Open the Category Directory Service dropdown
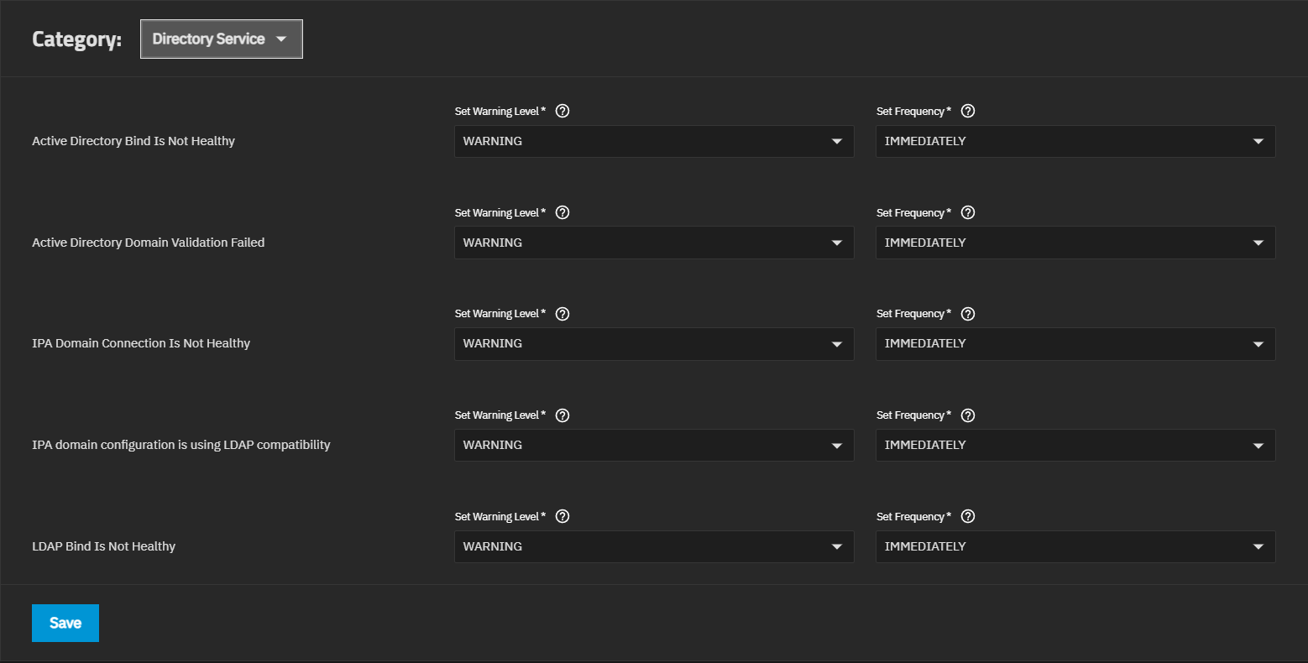 (x=221, y=39)
